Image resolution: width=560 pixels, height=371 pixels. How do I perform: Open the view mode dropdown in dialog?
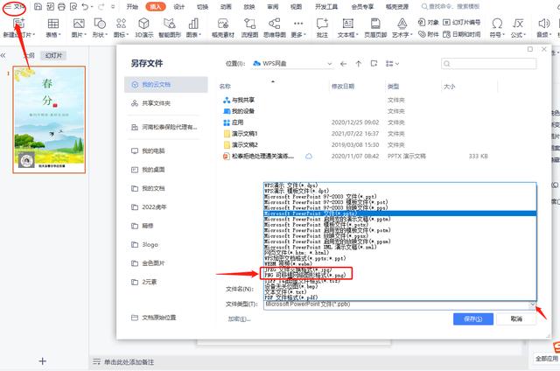pos(392,64)
